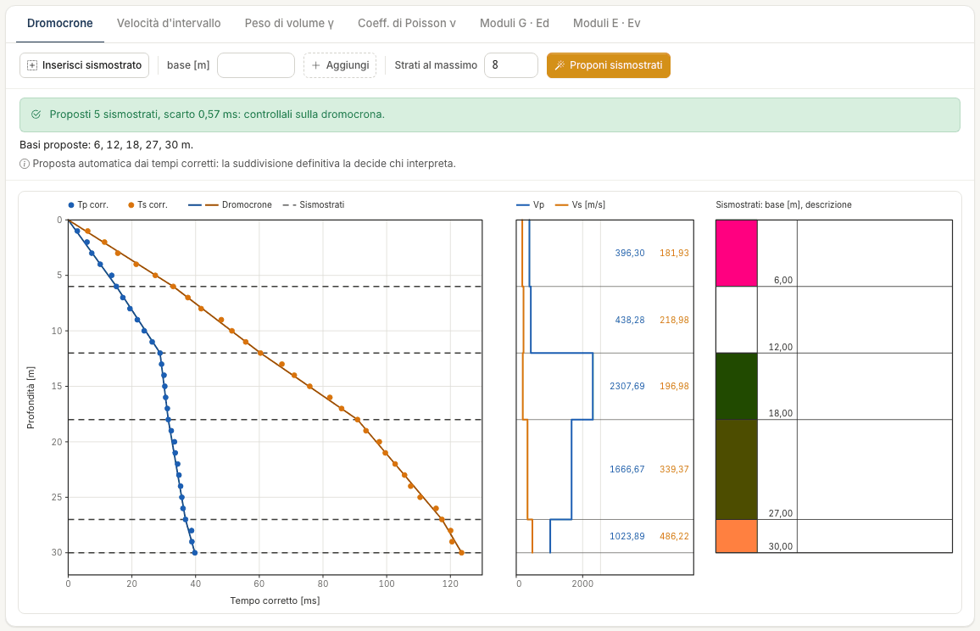
Task: Focus the base [m] input field
Action: (x=256, y=65)
